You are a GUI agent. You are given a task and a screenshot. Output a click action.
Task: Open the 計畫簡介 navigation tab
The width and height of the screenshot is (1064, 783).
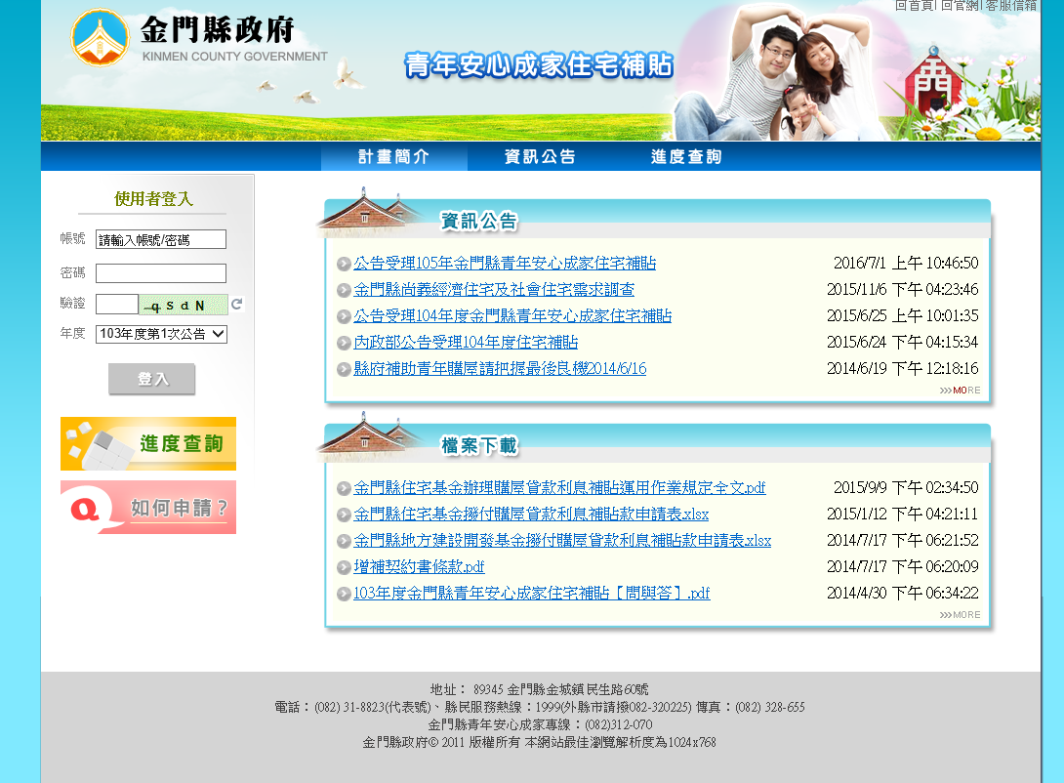(393, 157)
